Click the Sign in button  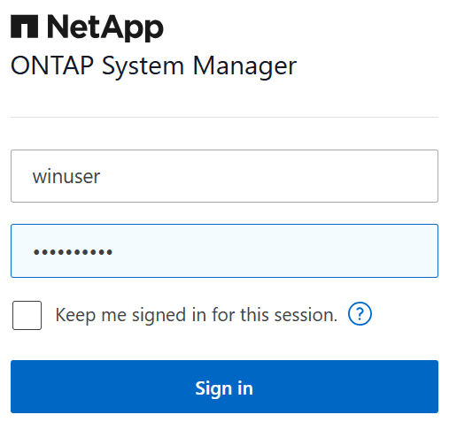pyautogui.click(x=224, y=387)
